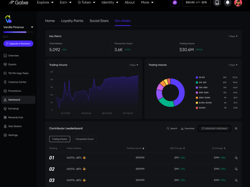The width and height of the screenshot is (250, 187).
Task: Click the paw badge on rank 03 wallet
Action: [84, 180]
